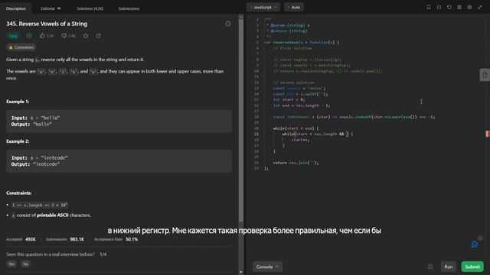Image resolution: width=490 pixels, height=275 pixels.
Task: Open the Auto indentation dropdown
Action: (x=294, y=7)
